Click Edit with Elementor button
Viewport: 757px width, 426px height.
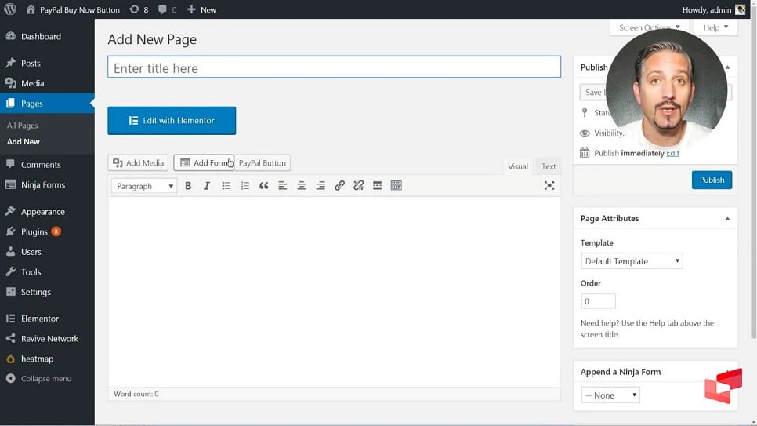click(172, 121)
